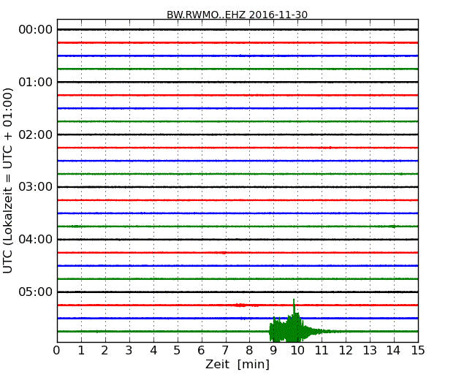The height and width of the screenshot is (380, 475).
Task: Click the Zeit [min] axis label
Action: 237,364
